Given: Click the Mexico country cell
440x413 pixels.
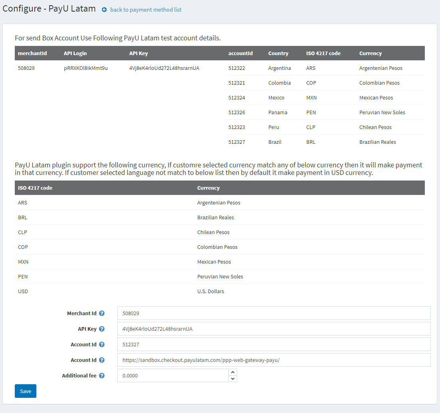Looking at the screenshot, I should click(x=276, y=98).
